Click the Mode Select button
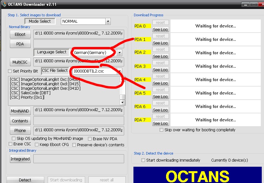This screenshot has height=183, width=264. point(40,21)
